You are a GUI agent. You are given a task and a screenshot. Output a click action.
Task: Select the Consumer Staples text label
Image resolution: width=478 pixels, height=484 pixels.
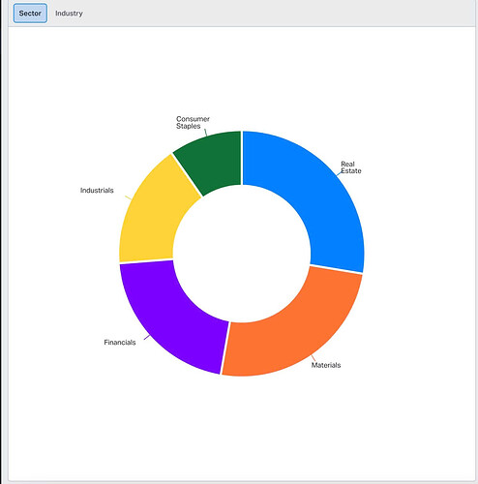point(193,122)
